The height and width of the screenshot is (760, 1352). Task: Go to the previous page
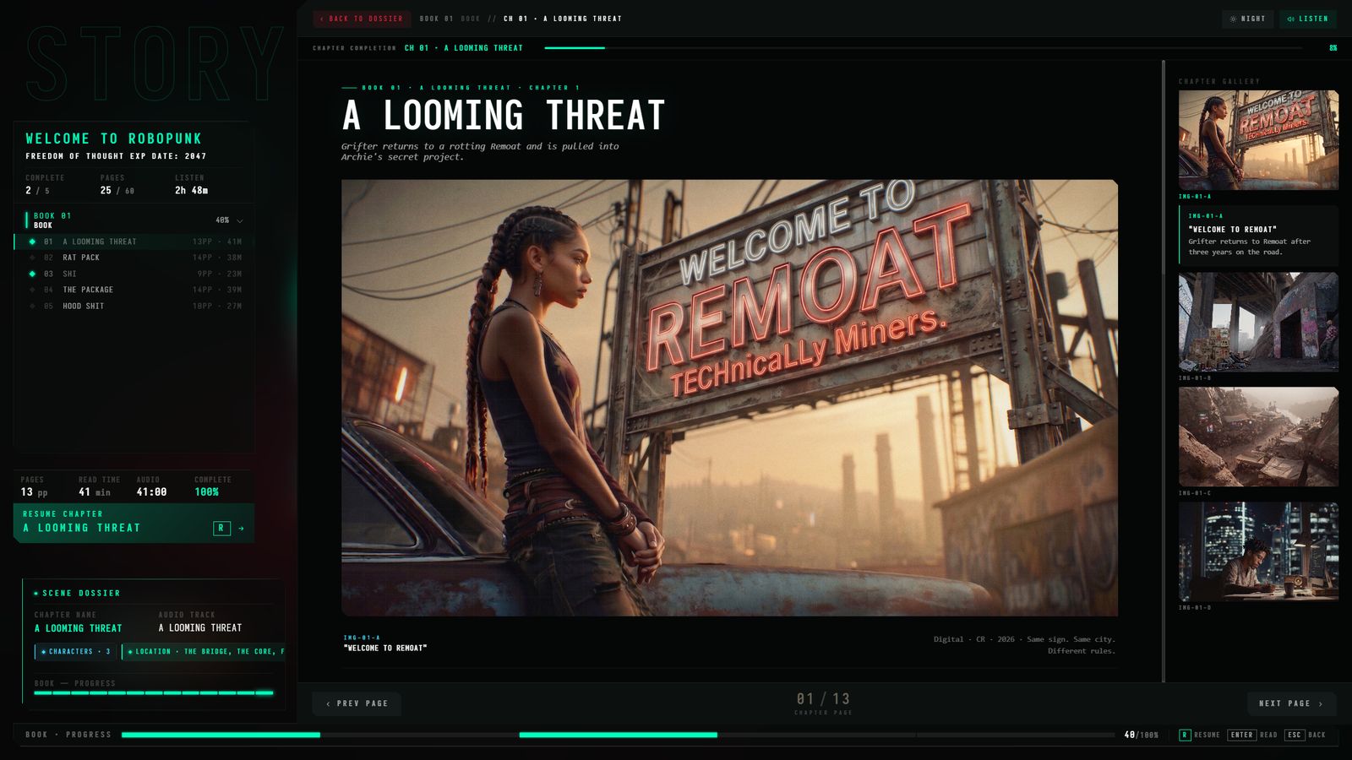click(357, 703)
